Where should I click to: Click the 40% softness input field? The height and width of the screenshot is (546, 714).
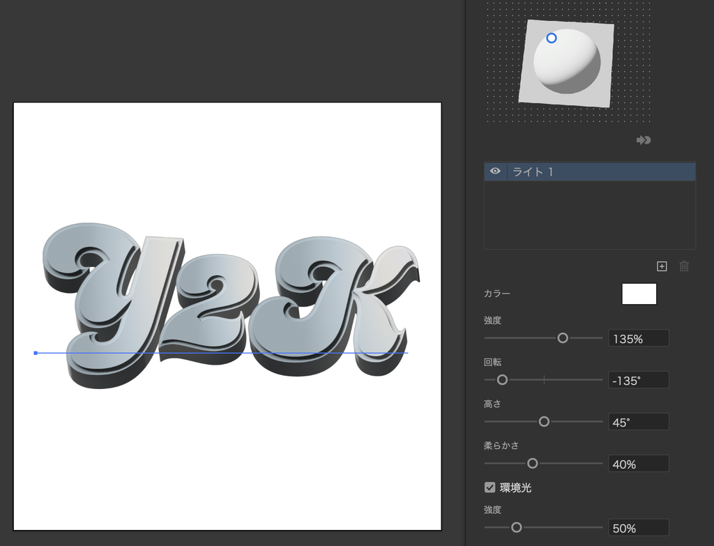click(x=639, y=464)
